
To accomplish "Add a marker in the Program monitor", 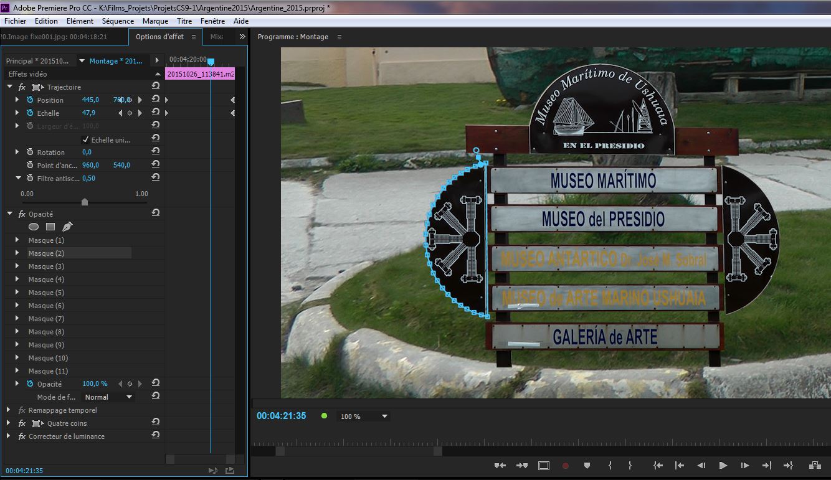I will coord(587,465).
